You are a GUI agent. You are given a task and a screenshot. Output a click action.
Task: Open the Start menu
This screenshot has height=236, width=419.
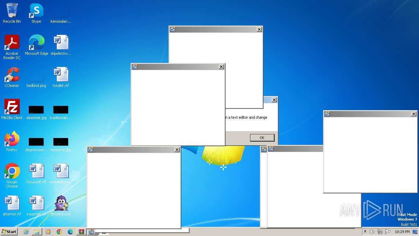[9, 232]
